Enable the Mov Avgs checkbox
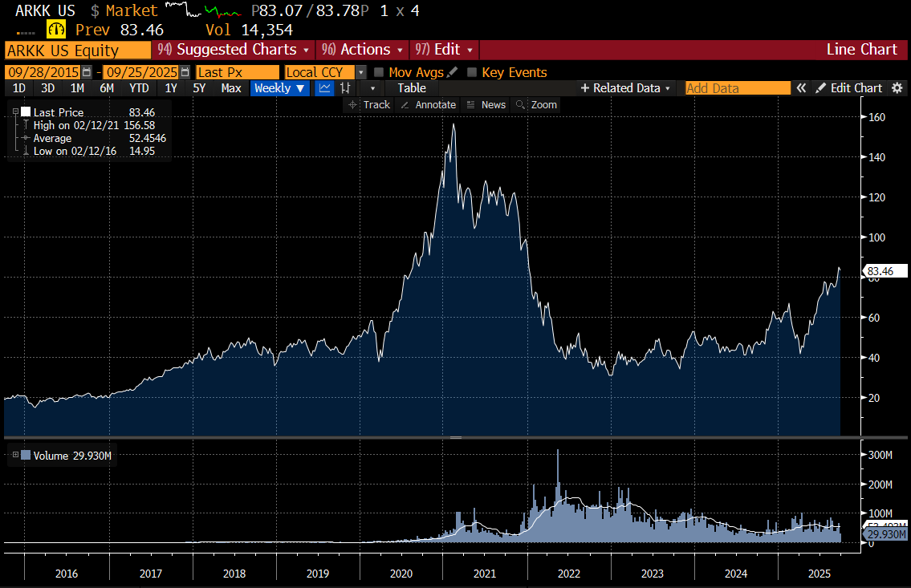 379,72
